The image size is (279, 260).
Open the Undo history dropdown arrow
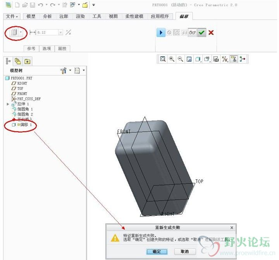[46, 5]
